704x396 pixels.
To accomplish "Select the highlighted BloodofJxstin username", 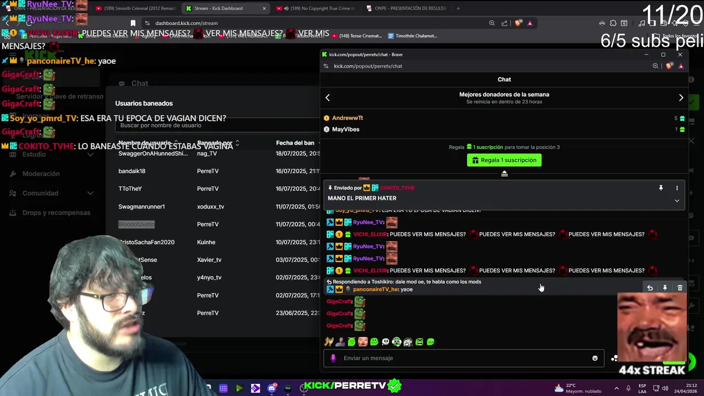I will (x=136, y=224).
